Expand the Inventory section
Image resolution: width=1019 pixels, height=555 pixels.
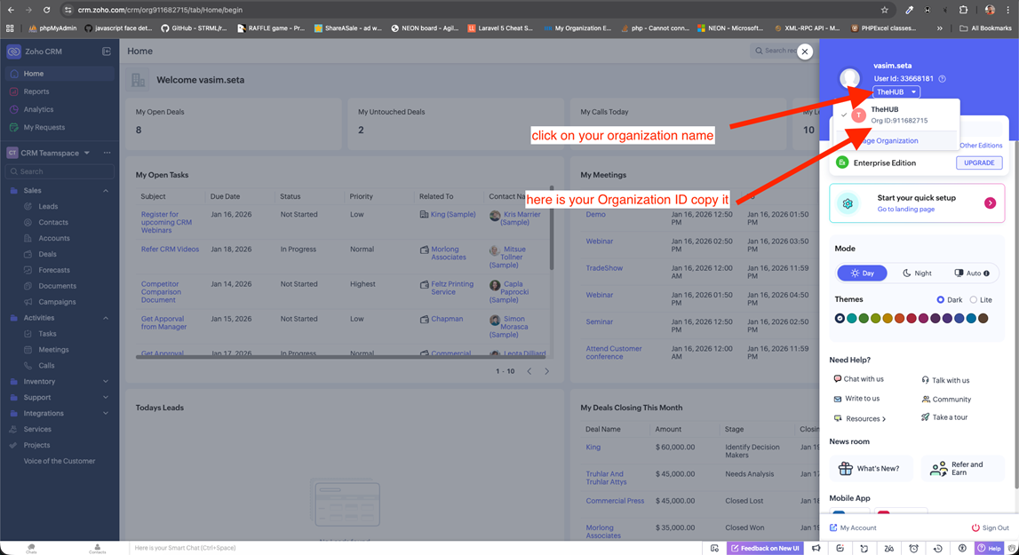pos(106,382)
